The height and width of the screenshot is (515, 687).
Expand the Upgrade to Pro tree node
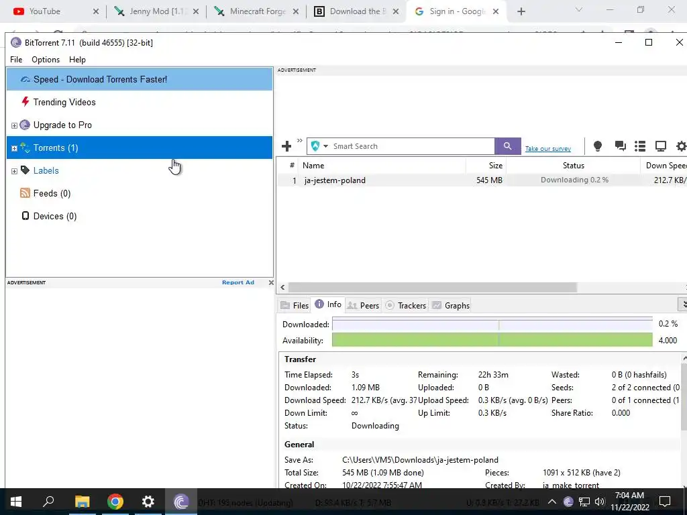14,125
